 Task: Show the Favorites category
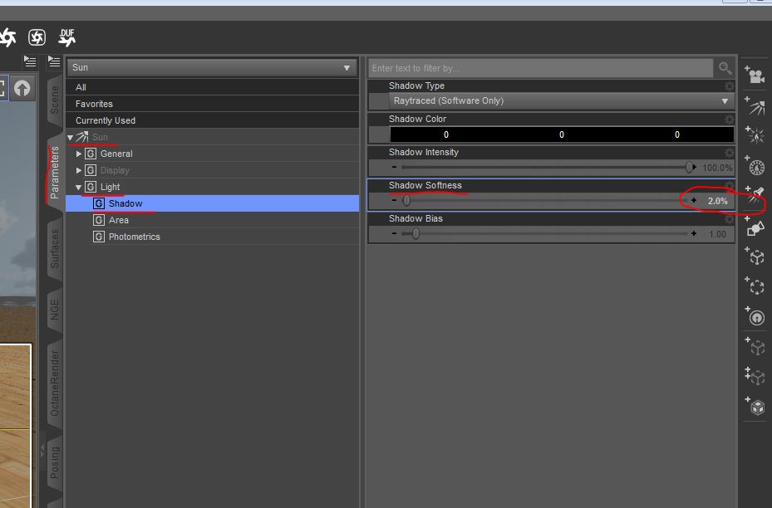coord(212,104)
